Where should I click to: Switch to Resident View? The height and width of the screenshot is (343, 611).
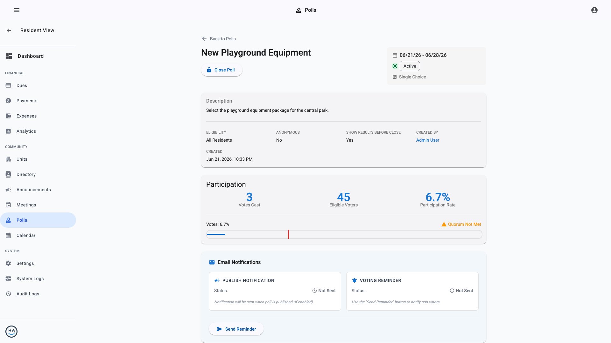37,30
